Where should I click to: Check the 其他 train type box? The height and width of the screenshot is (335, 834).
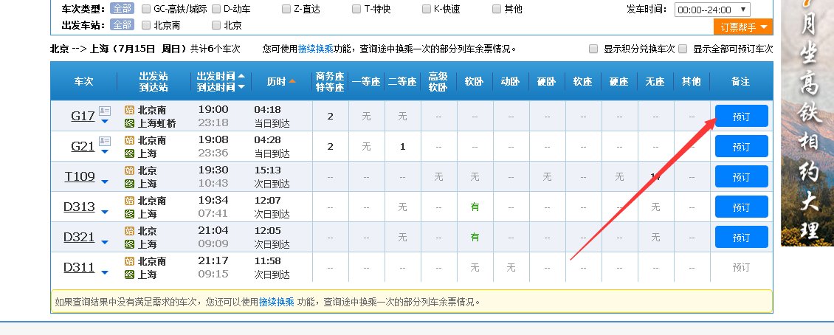[x=497, y=9]
